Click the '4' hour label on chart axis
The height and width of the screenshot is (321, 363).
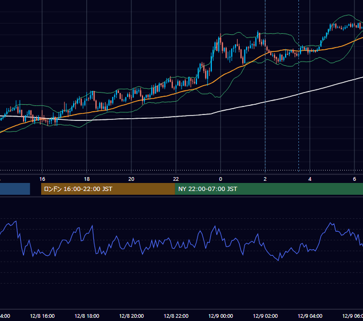click(x=310, y=179)
